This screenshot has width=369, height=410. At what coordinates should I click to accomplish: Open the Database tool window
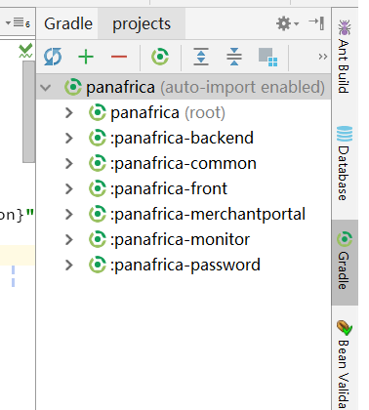tap(345, 163)
